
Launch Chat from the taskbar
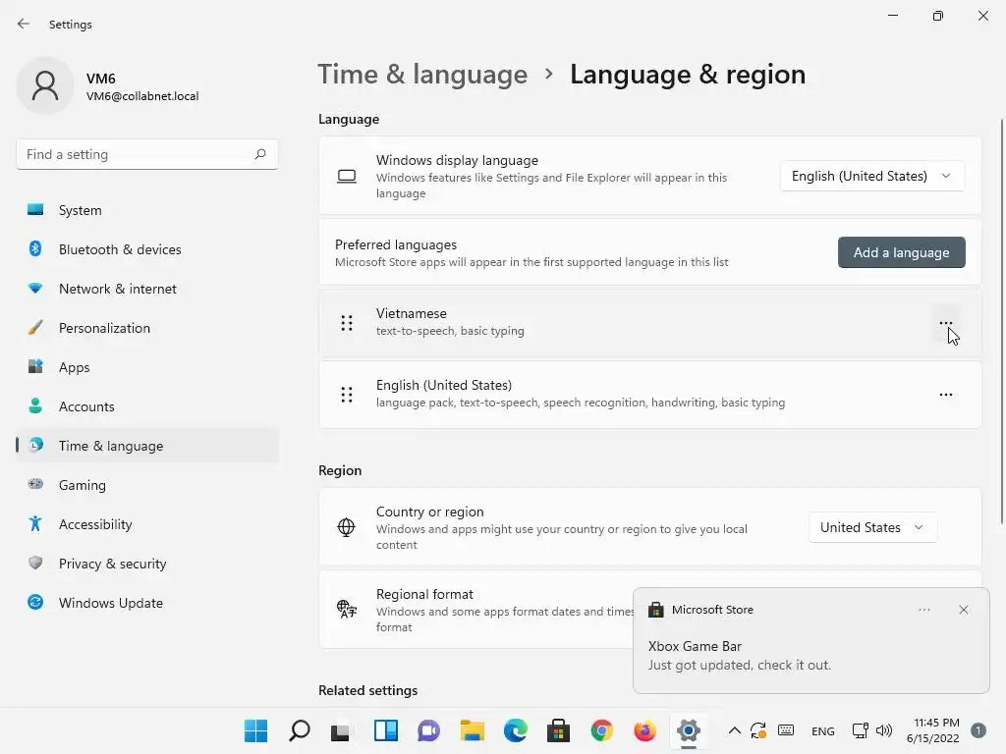click(x=428, y=730)
